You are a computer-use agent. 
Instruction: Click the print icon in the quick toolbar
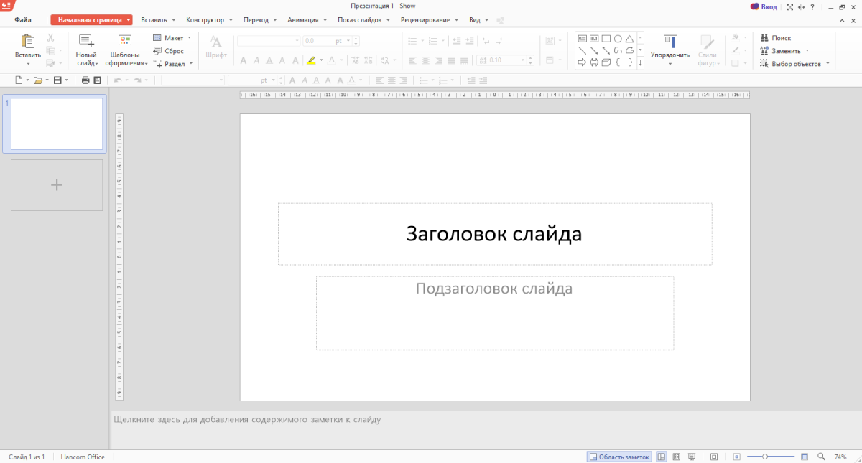(85, 80)
